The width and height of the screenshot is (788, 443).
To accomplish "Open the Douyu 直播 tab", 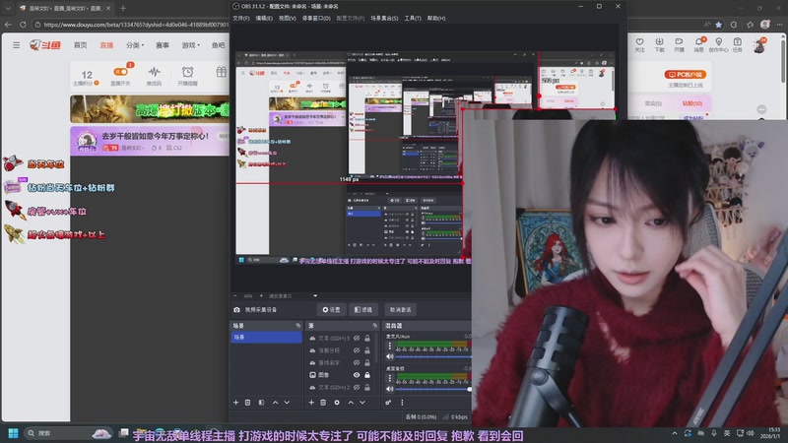I will pyautogui.click(x=106, y=45).
